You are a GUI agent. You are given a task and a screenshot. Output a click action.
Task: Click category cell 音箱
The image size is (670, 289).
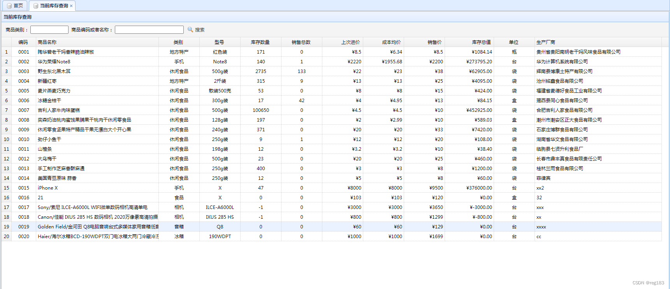click(179, 226)
